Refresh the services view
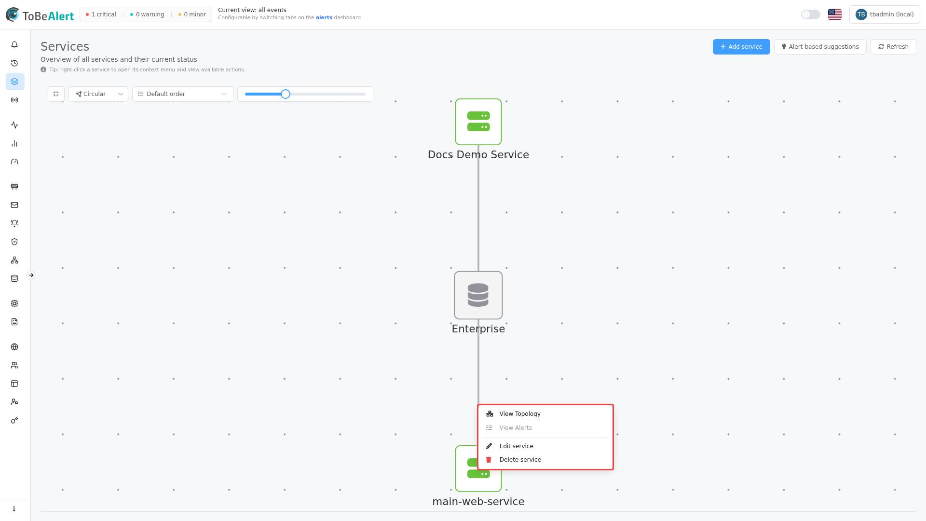 [893, 47]
